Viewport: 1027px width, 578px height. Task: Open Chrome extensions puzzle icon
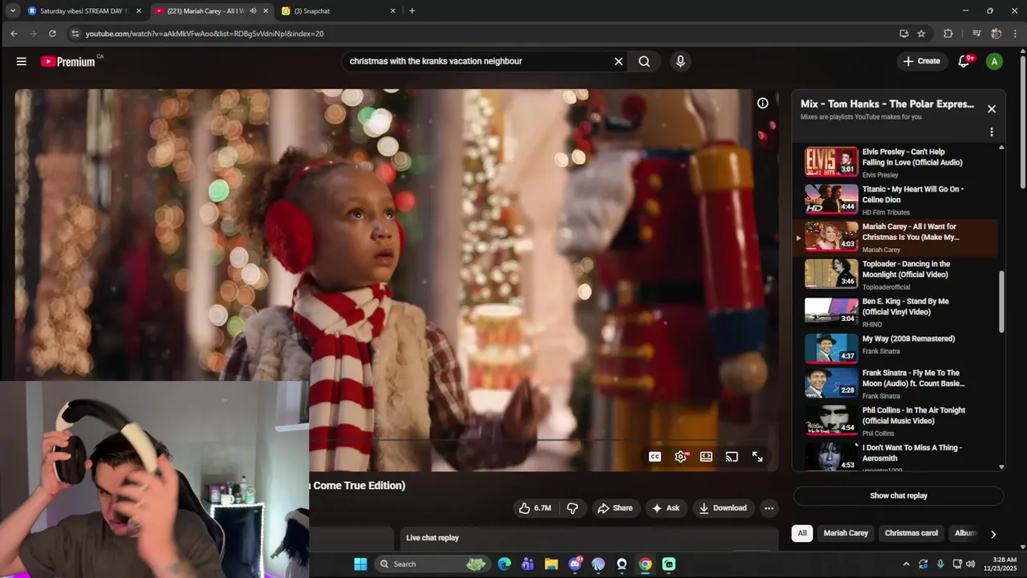[948, 34]
